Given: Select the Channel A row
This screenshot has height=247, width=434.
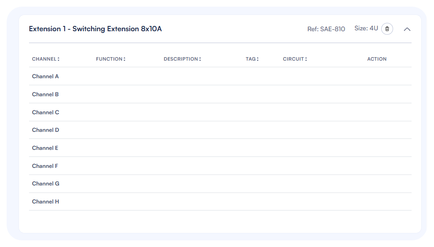Looking at the screenshot, I should coord(45,76).
